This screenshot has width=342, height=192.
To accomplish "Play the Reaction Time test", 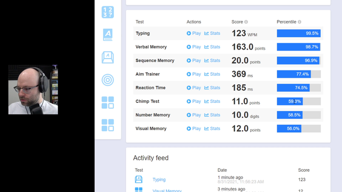I will tap(193, 87).
